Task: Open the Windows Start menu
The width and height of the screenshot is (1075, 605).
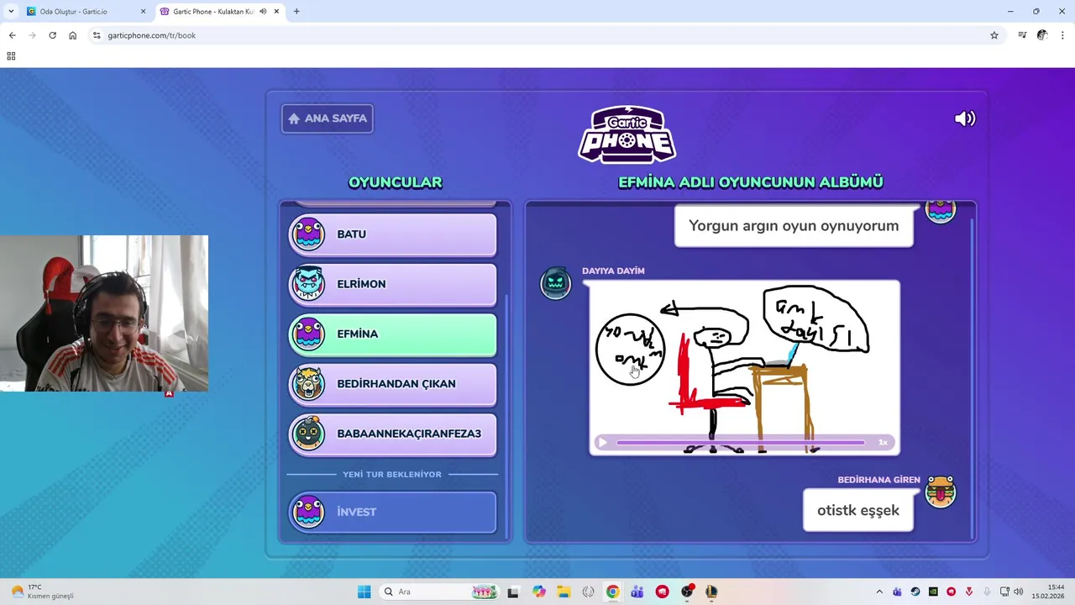Action: click(x=364, y=592)
